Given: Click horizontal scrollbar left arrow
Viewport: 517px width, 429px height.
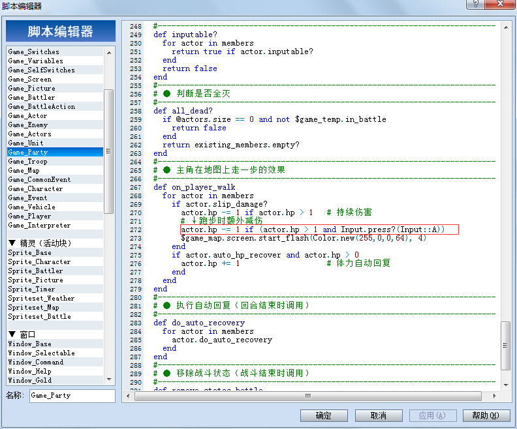Looking at the screenshot, I should [128, 396].
